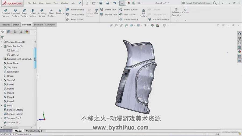Expand Surface-Trim1 feature
This screenshot has width=242, height=136.
click(2, 118)
